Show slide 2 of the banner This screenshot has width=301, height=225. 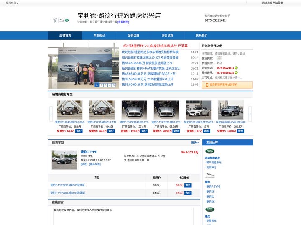(x=101, y=85)
